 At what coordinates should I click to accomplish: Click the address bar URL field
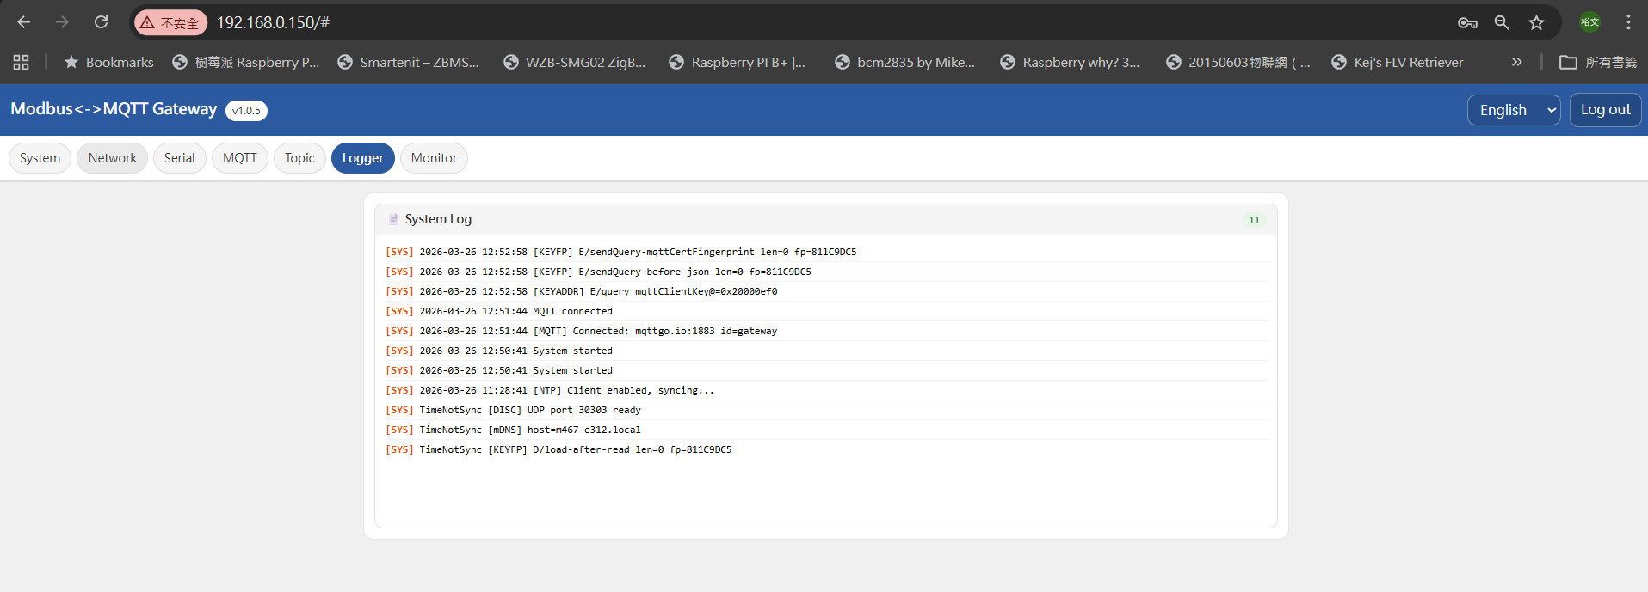pyautogui.click(x=775, y=23)
